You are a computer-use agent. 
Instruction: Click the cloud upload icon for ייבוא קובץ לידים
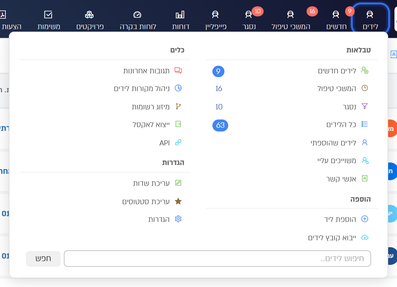(365, 237)
